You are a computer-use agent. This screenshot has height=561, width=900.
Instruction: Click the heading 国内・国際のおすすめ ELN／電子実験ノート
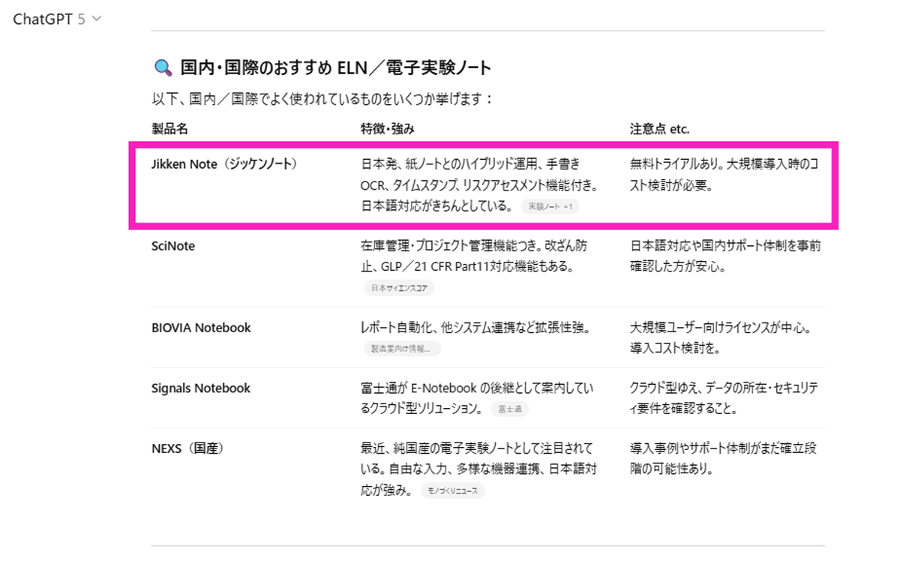[336, 69]
